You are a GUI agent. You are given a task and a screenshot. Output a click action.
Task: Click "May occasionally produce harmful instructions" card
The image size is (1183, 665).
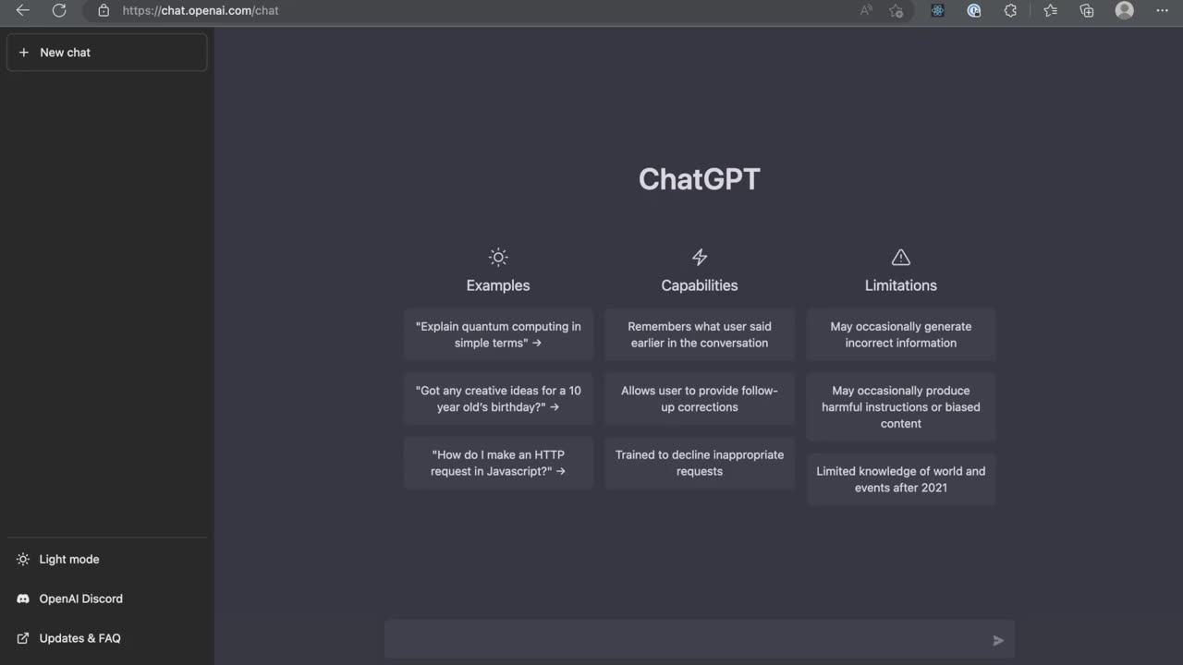click(x=901, y=407)
